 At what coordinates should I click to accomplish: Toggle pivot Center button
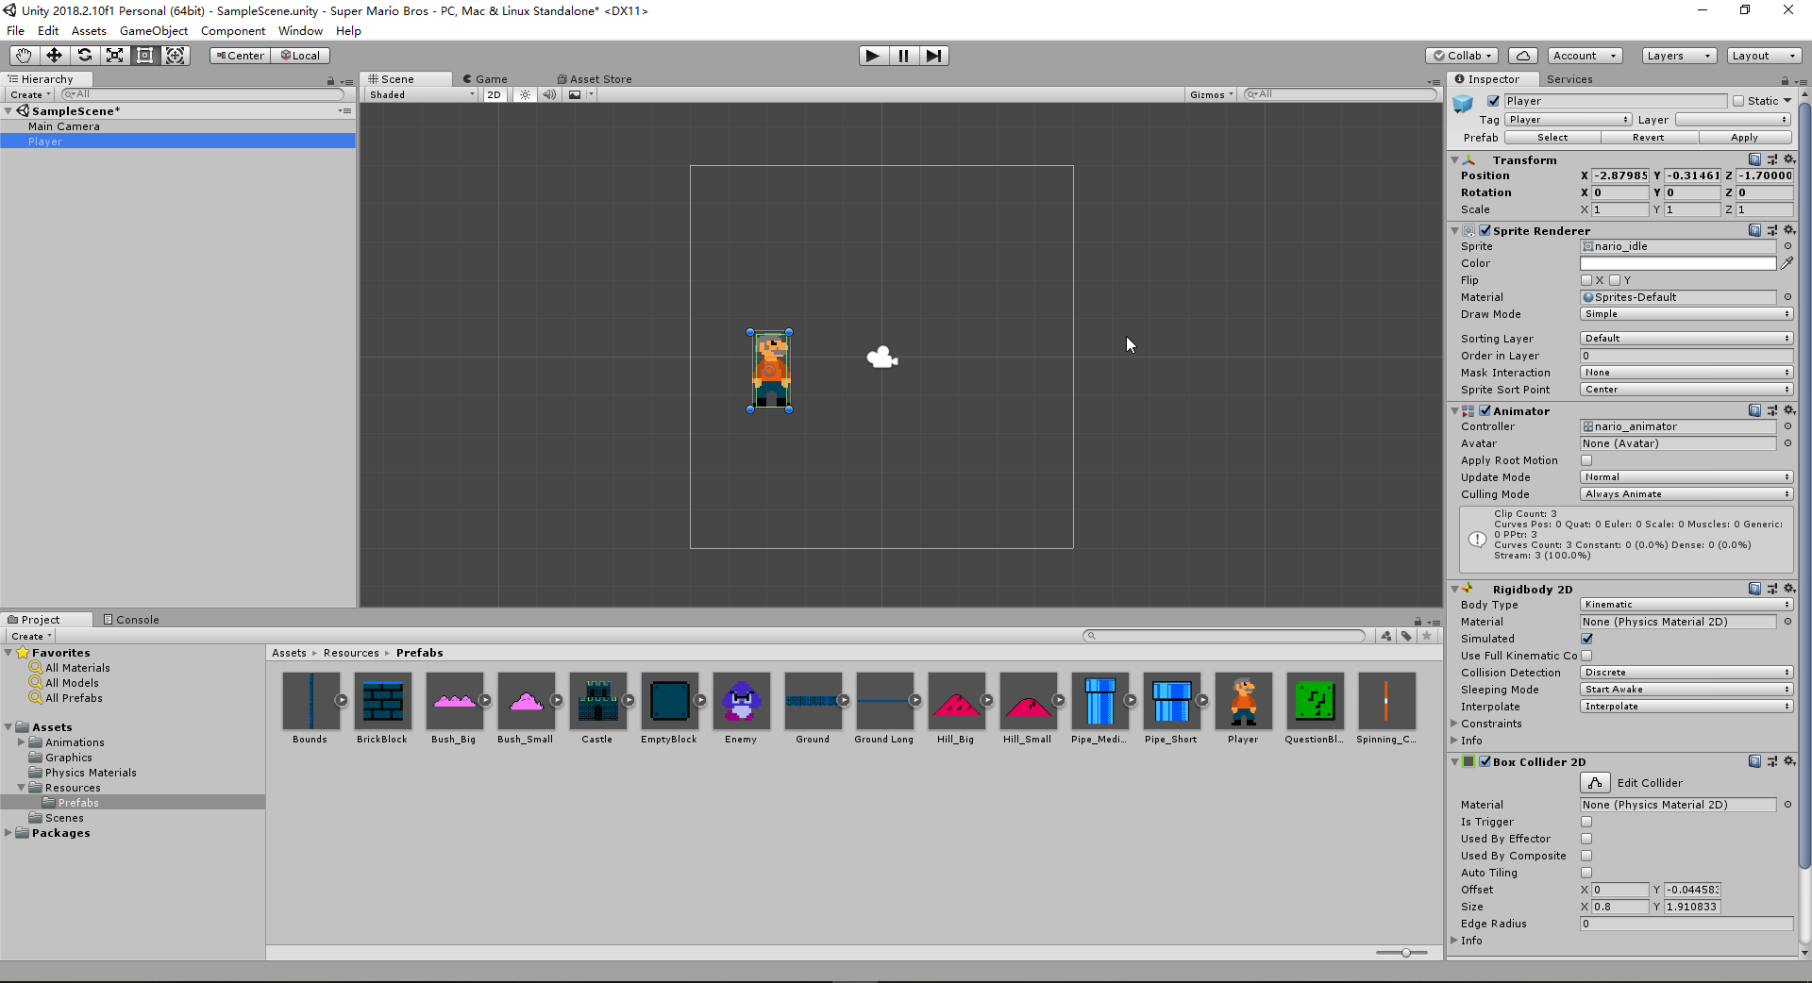coord(240,56)
